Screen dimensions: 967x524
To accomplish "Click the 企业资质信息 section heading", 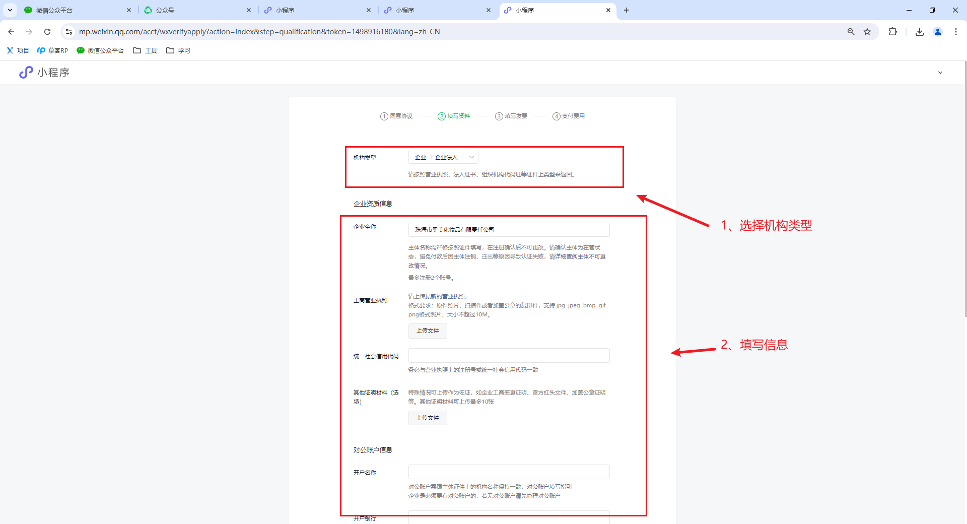I will tap(373, 204).
